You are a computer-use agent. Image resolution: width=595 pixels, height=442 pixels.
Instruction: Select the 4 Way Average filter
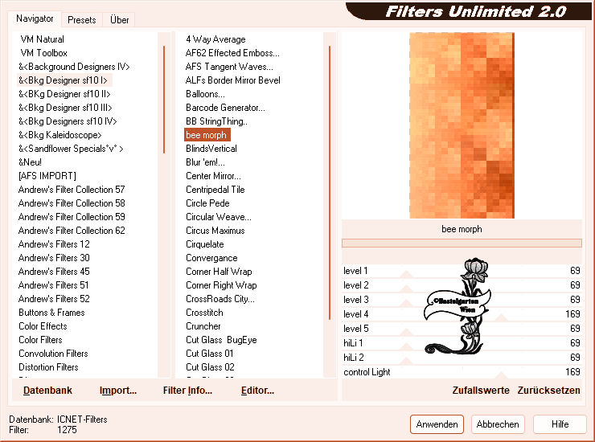tap(215, 39)
